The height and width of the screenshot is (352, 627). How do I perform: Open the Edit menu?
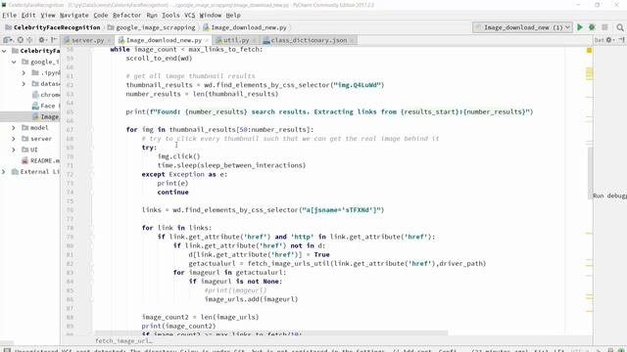(28, 16)
